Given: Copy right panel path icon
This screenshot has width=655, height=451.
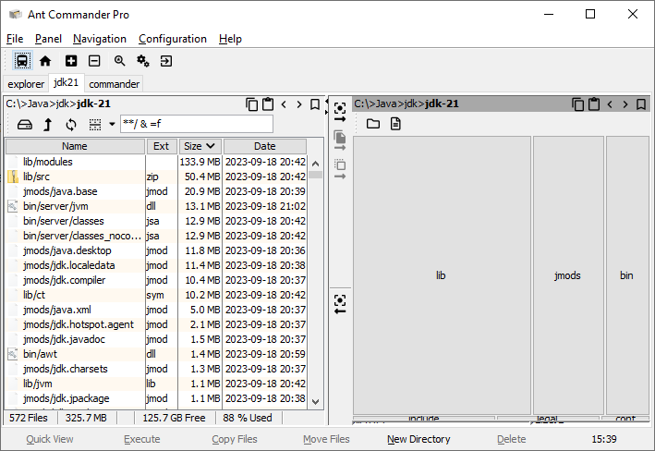Looking at the screenshot, I should click(577, 104).
